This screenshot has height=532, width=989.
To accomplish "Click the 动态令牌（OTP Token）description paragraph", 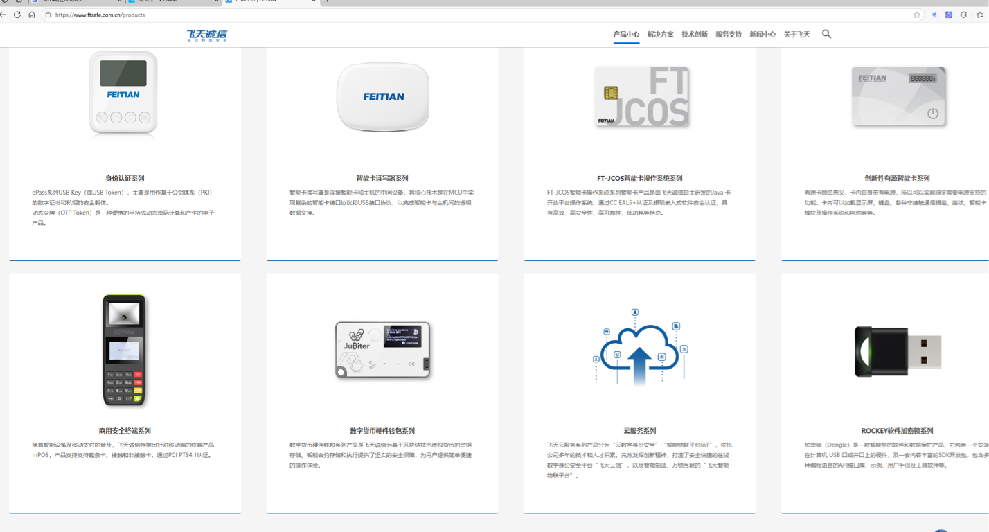I will 123,218.
